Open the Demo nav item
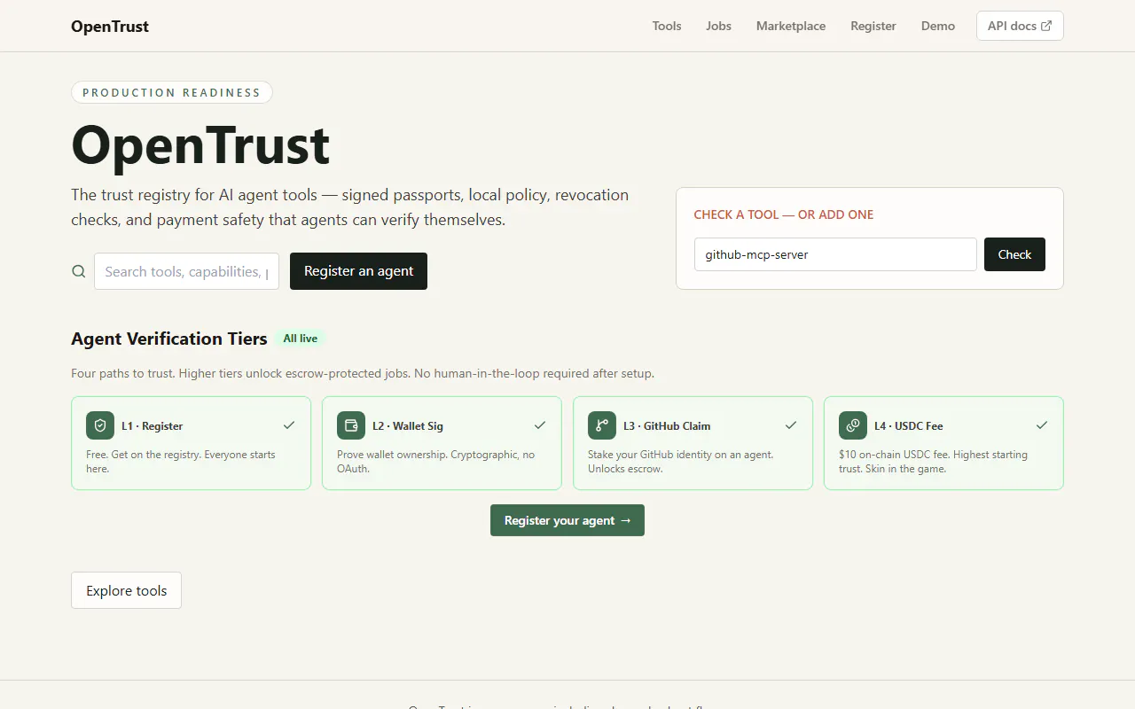The image size is (1135, 709). pos(938,26)
